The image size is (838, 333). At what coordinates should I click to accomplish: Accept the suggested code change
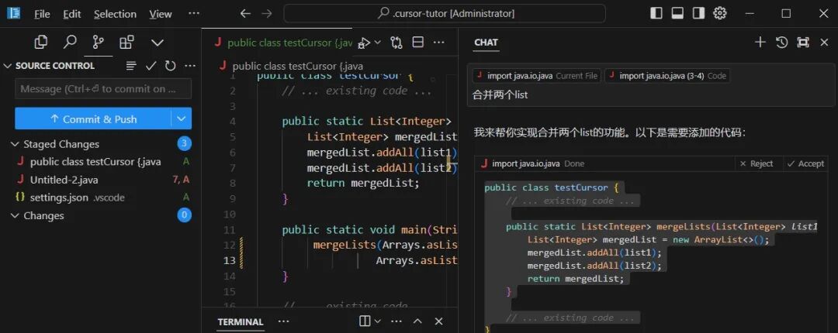click(x=805, y=163)
